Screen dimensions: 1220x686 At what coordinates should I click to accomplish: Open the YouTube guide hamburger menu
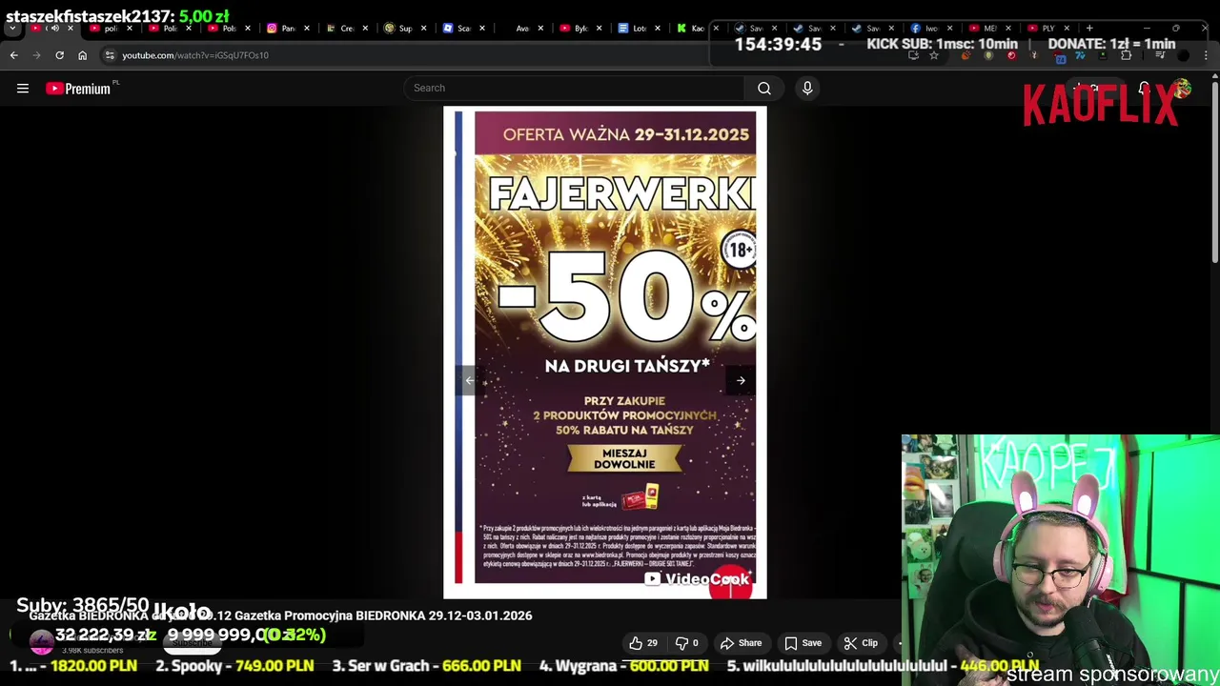click(x=23, y=89)
